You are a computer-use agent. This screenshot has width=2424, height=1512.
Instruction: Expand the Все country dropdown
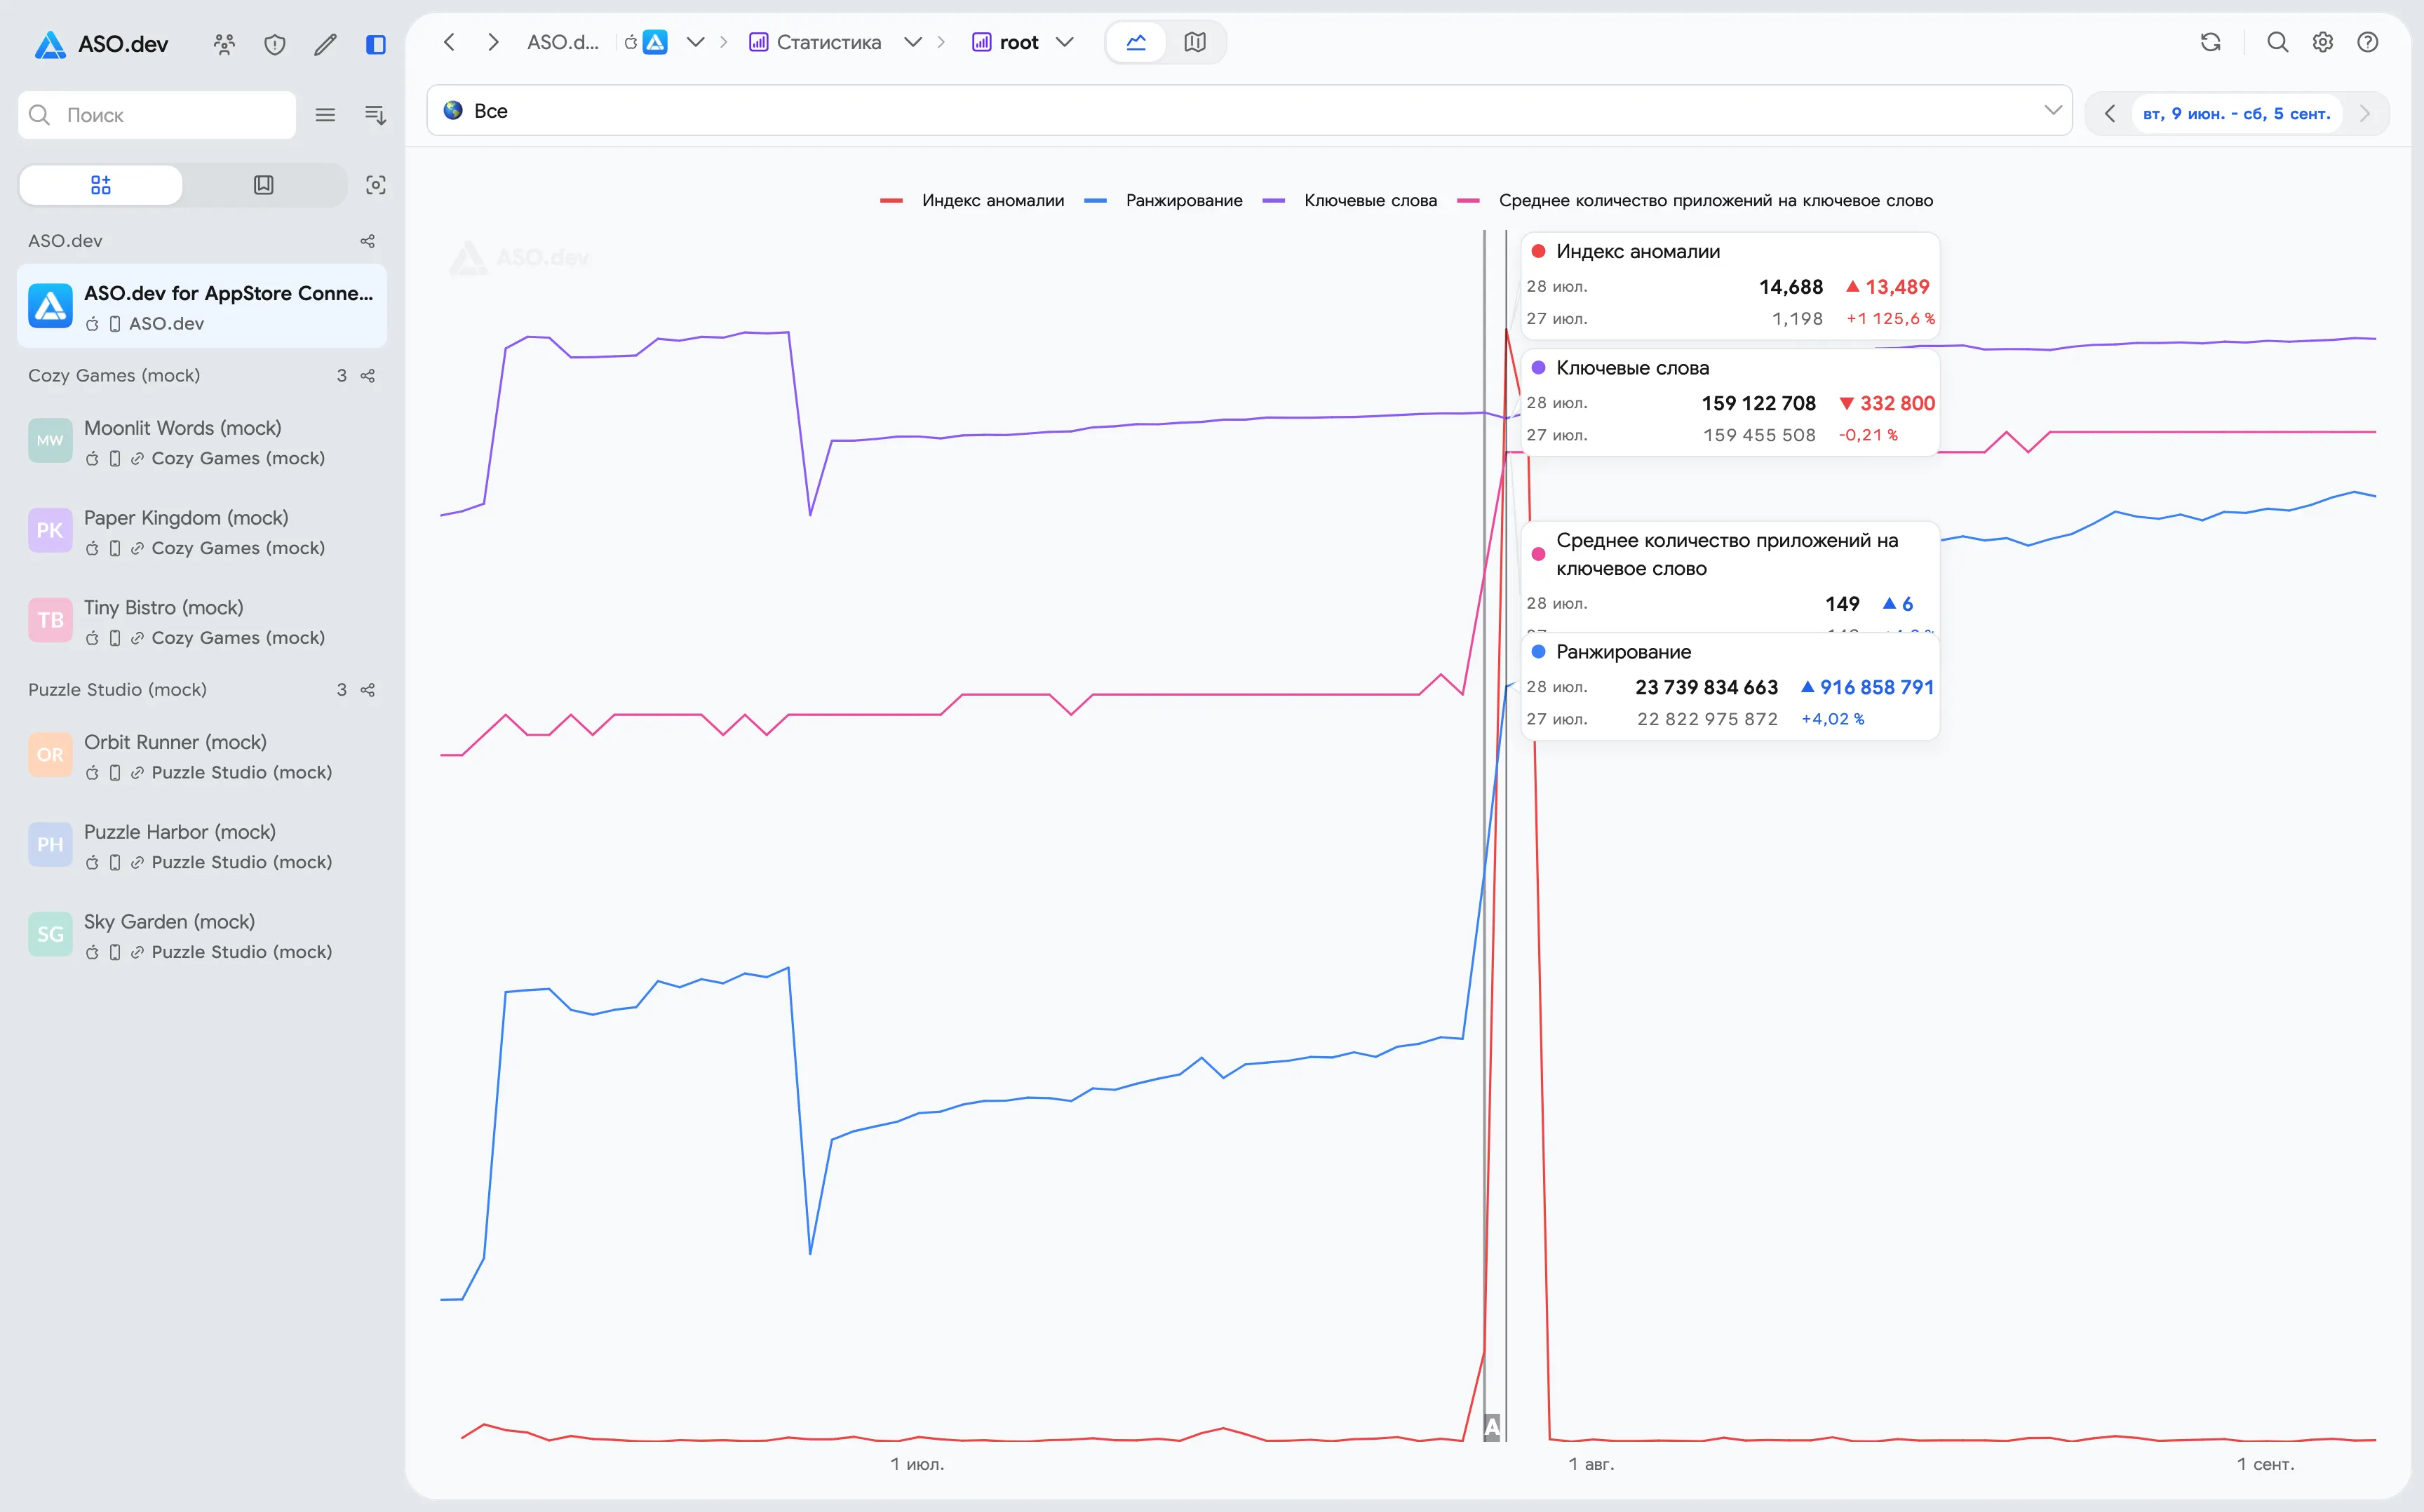(1249, 110)
